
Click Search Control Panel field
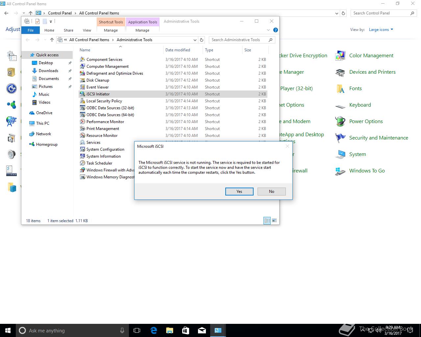click(x=384, y=13)
